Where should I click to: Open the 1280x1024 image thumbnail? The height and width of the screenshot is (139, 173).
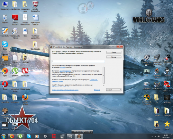pyautogui.click(x=147, y=85)
